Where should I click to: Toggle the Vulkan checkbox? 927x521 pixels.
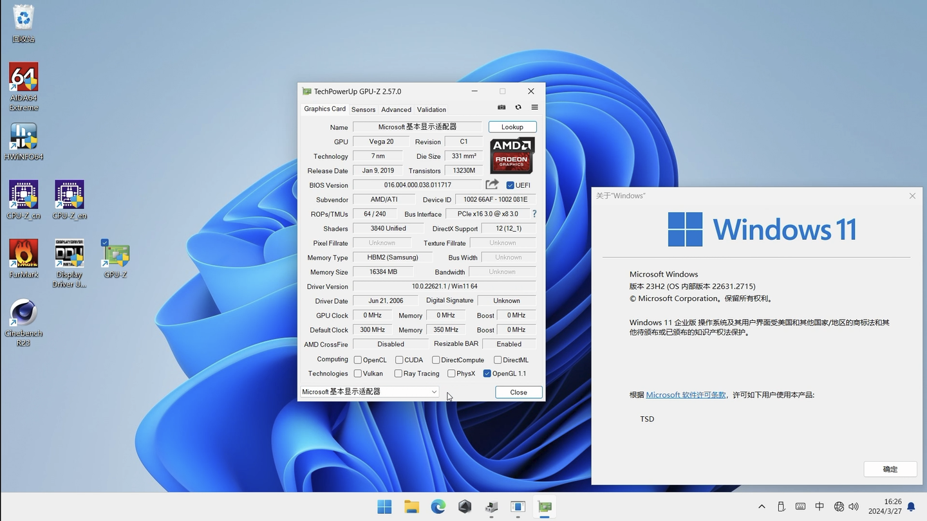pyautogui.click(x=358, y=374)
